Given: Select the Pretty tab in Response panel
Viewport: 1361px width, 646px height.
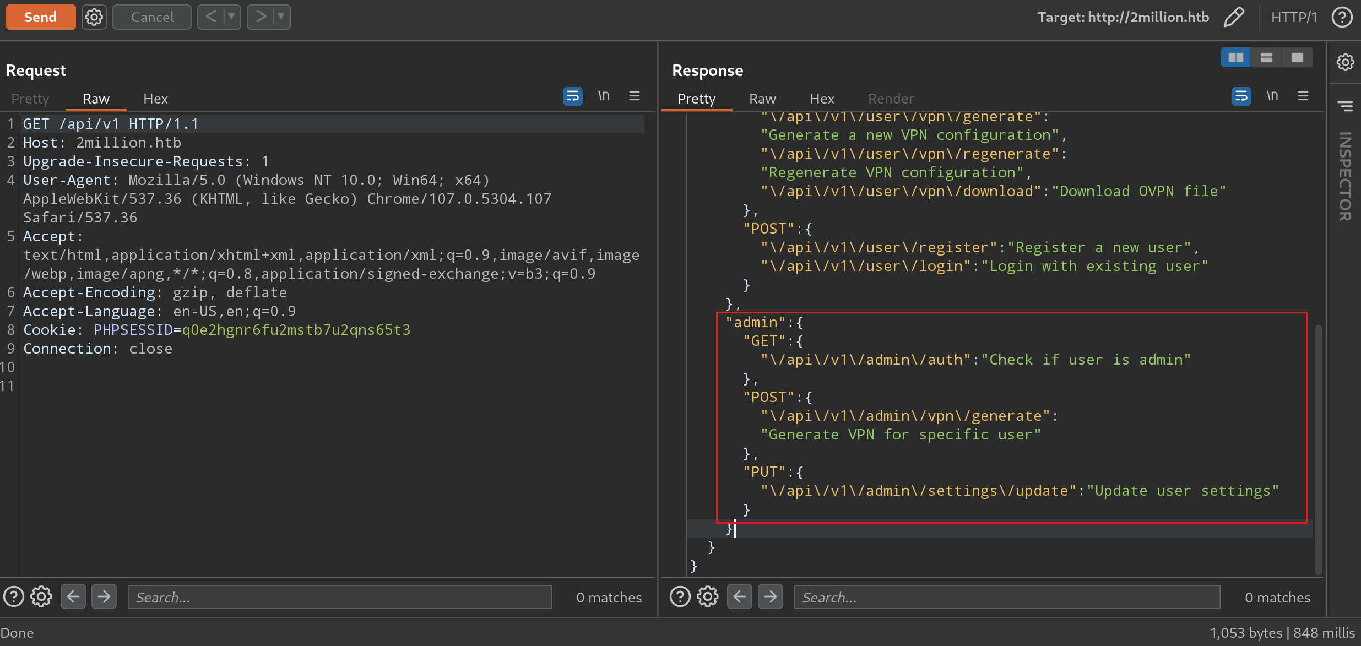Looking at the screenshot, I should coord(696,98).
